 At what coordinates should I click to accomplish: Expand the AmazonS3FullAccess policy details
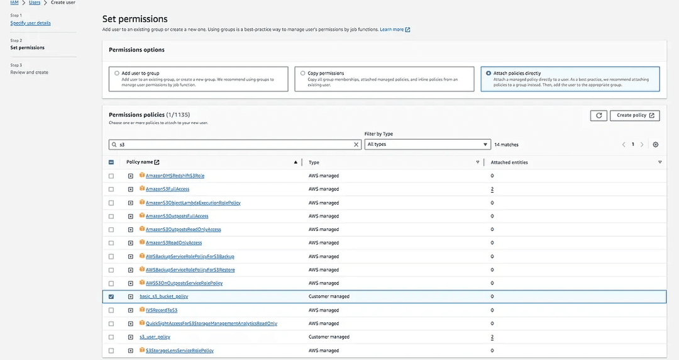pos(130,189)
